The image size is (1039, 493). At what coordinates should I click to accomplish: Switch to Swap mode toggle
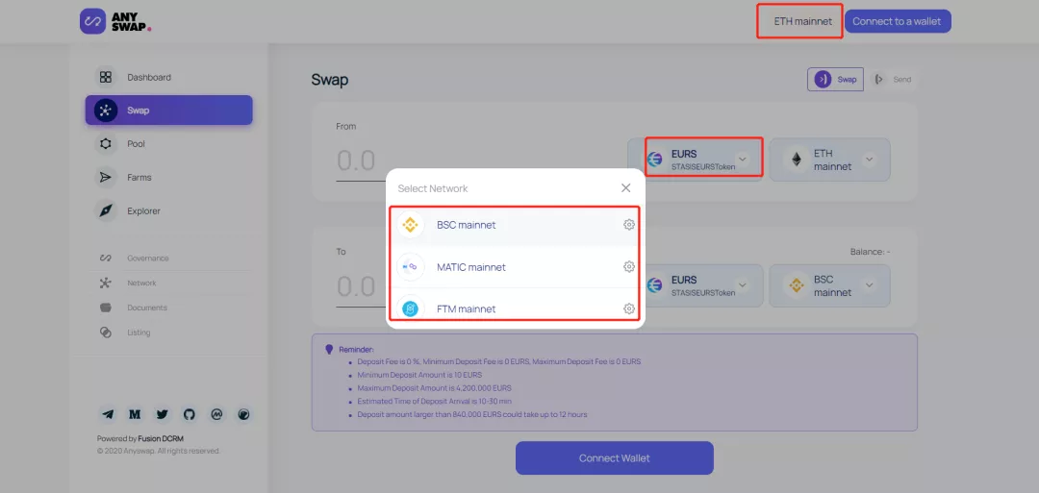pyautogui.click(x=835, y=80)
